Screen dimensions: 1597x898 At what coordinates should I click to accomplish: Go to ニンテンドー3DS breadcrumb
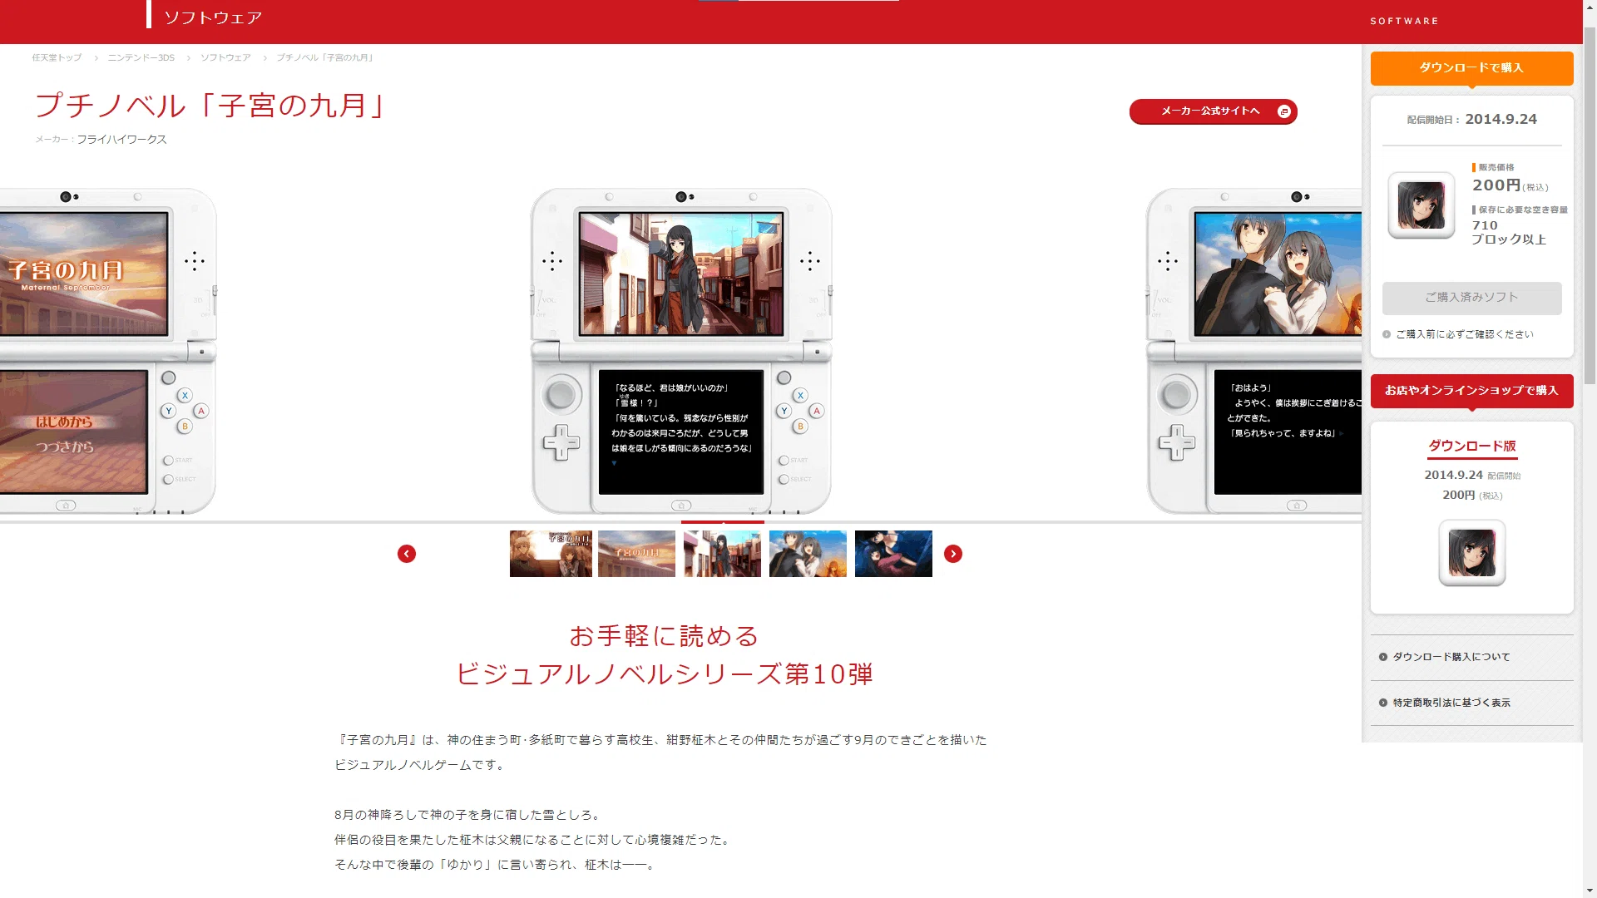click(x=141, y=58)
